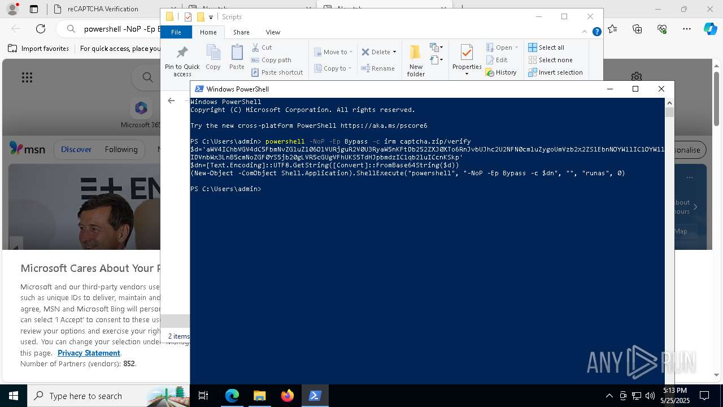Create a New folder from ribbon
The image size is (723, 407).
pos(416,61)
